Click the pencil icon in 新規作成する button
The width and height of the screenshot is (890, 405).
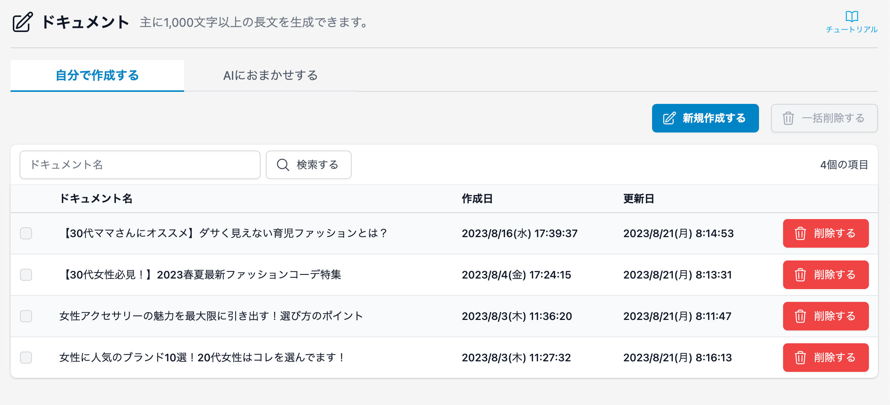[x=669, y=118]
